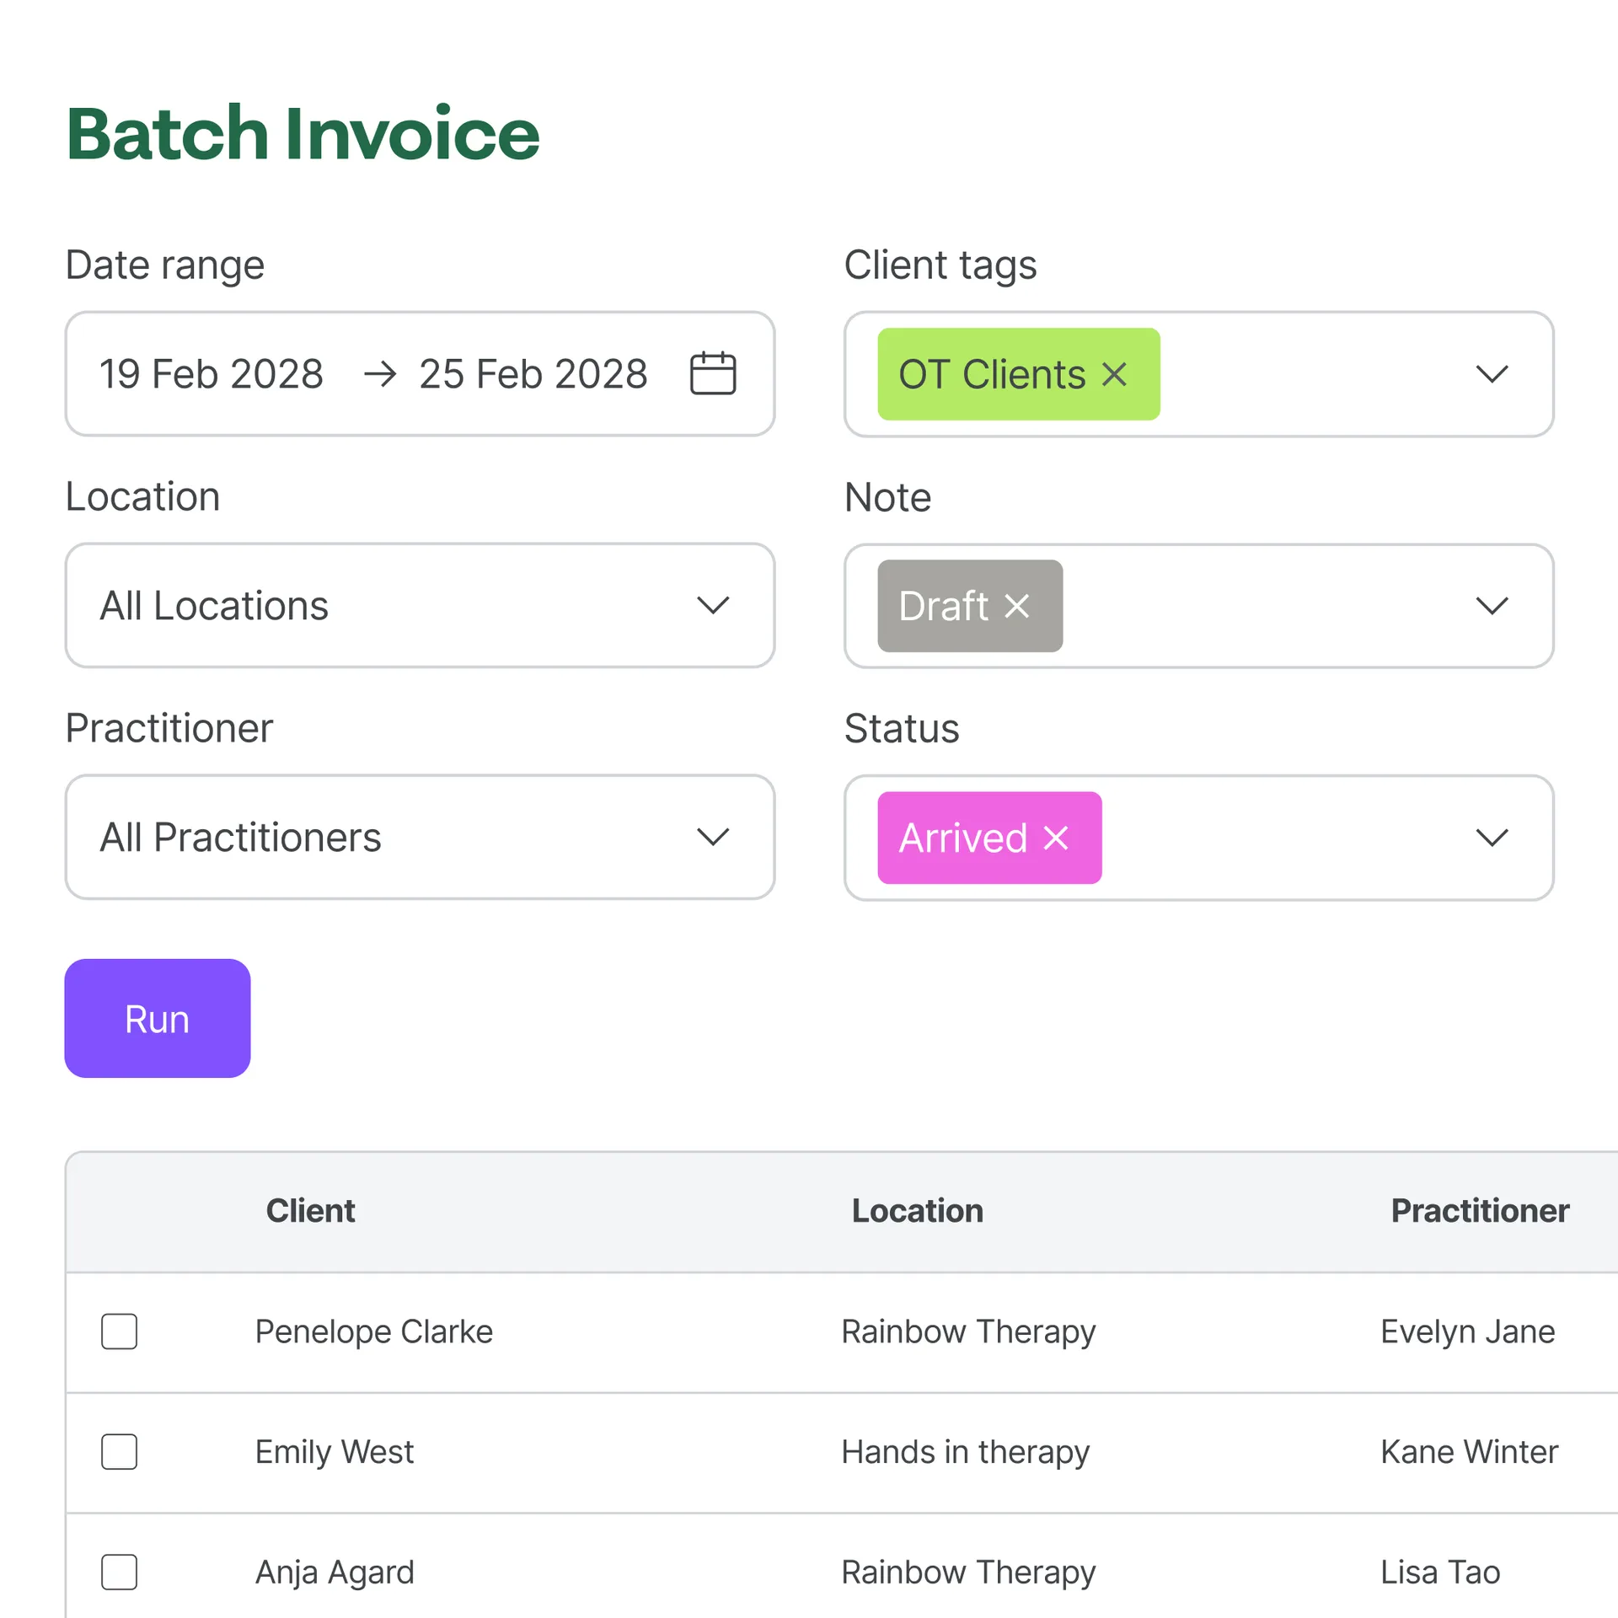Tick the checkbox for Anja Agard

pos(120,1572)
